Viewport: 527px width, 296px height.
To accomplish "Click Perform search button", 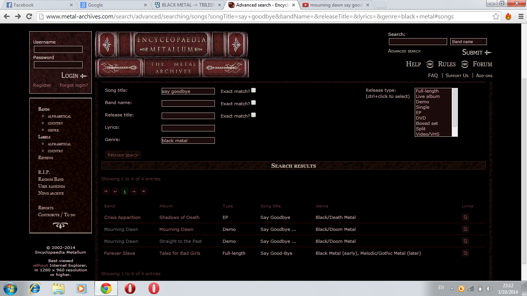I will (x=123, y=155).
